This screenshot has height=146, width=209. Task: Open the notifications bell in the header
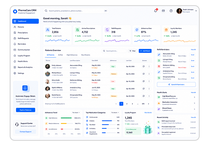click(156, 11)
